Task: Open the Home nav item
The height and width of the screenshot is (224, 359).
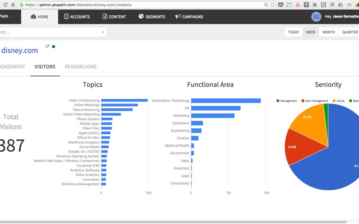Action: pyautogui.click(x=40, y=17)
